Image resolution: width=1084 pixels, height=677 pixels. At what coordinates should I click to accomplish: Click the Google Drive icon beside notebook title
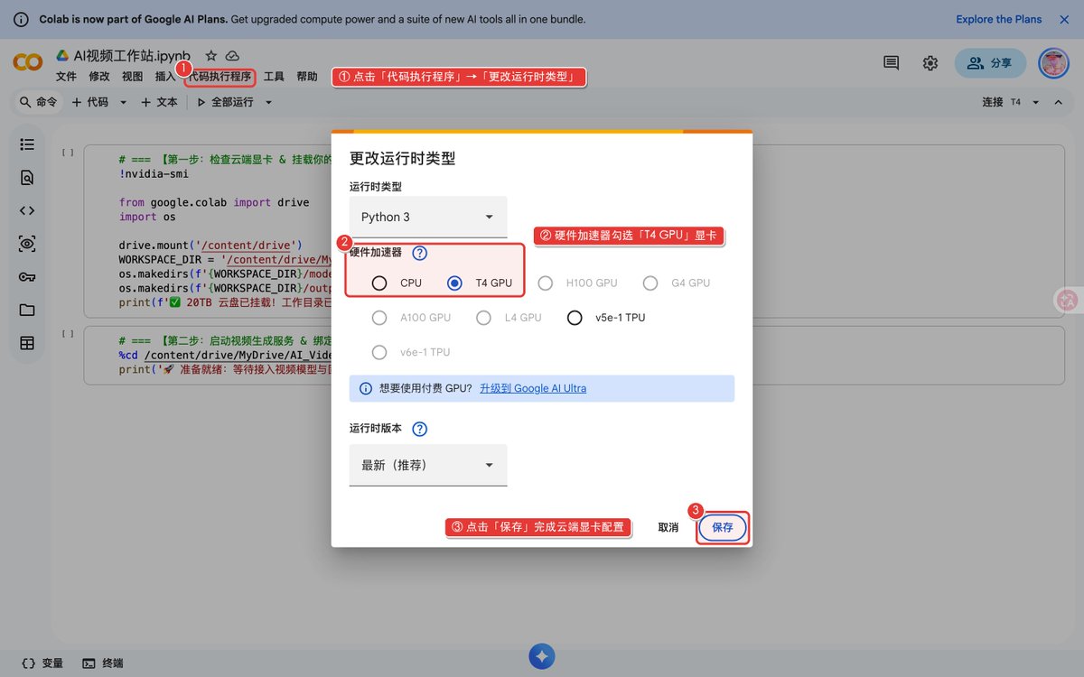pyautogui.click(x=62, y=56)
